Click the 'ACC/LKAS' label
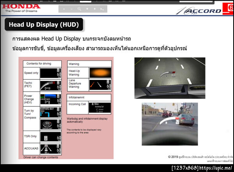 [31, 149]
